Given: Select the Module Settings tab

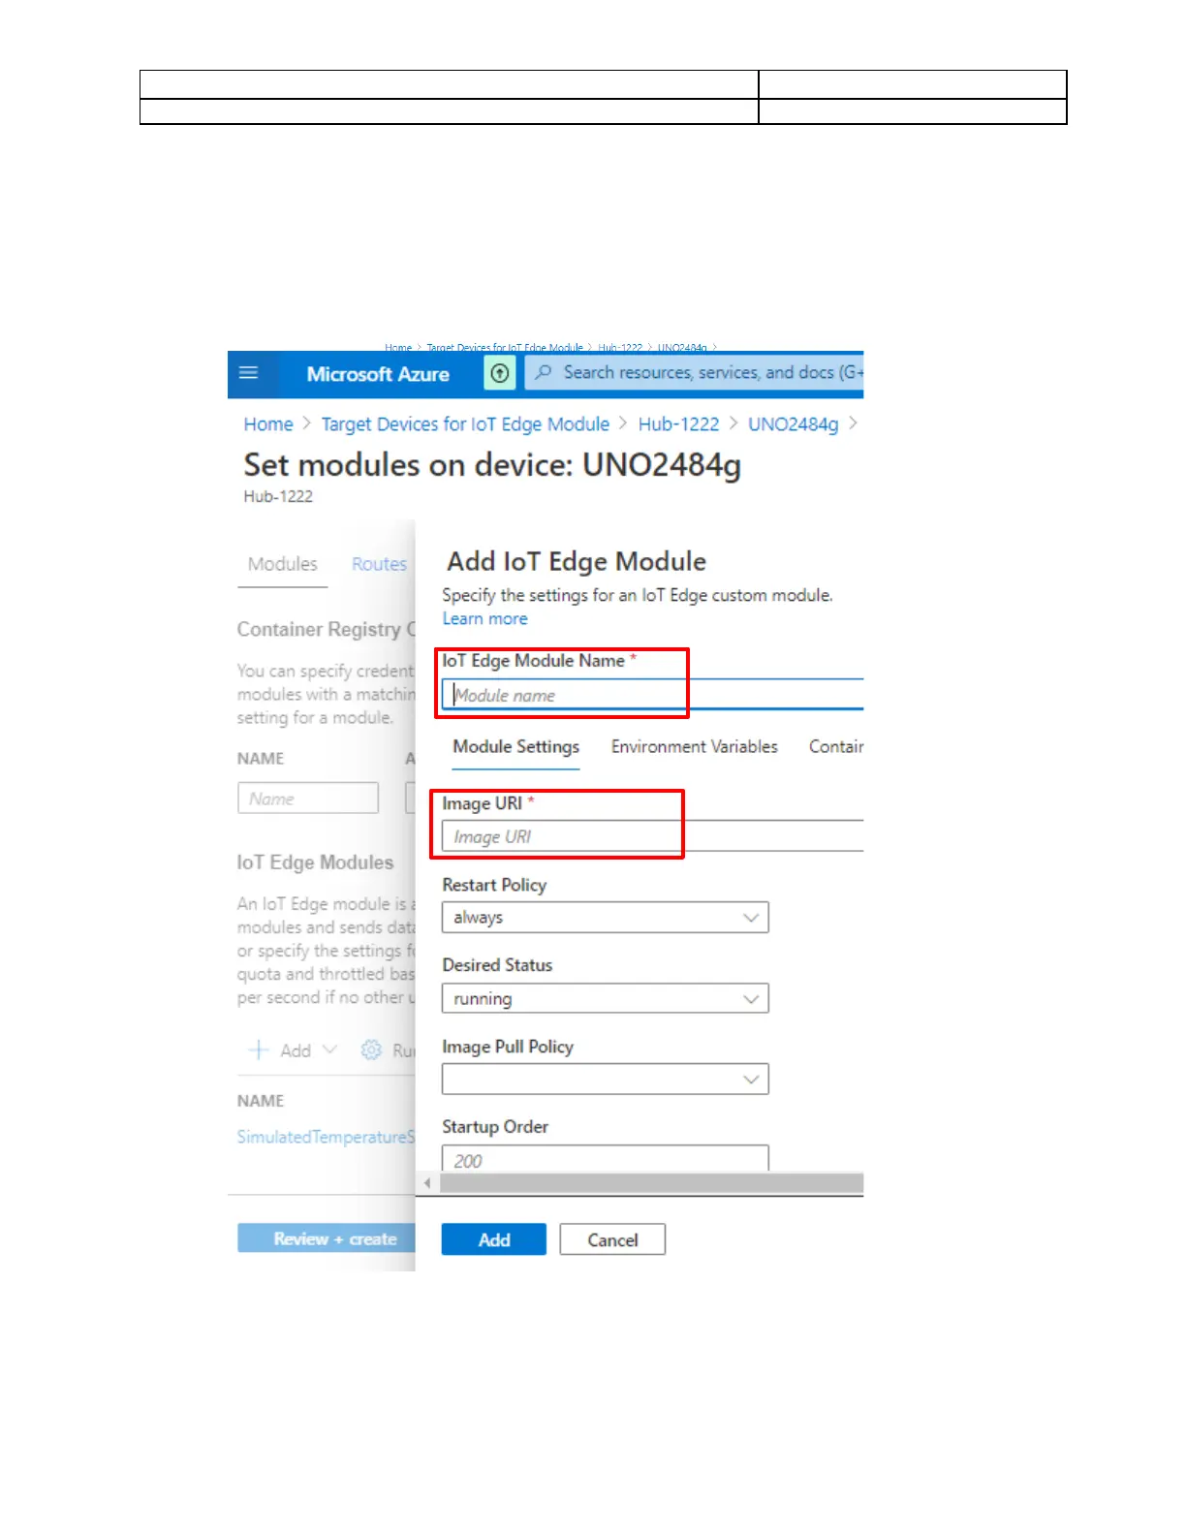Looking at the screenshot, I should point(515,747).
